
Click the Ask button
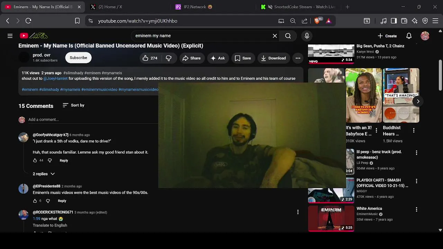click(x=218, y=58)
